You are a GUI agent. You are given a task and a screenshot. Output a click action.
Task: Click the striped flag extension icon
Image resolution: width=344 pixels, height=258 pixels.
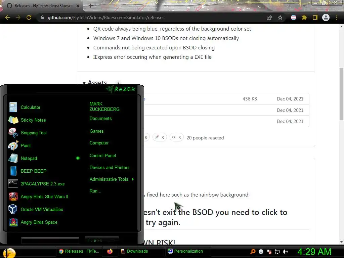(294, 17)
